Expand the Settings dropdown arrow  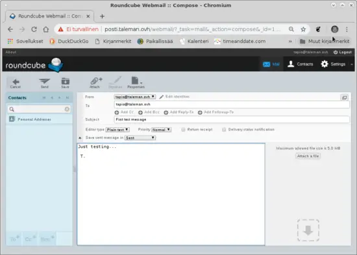(352, 64)
